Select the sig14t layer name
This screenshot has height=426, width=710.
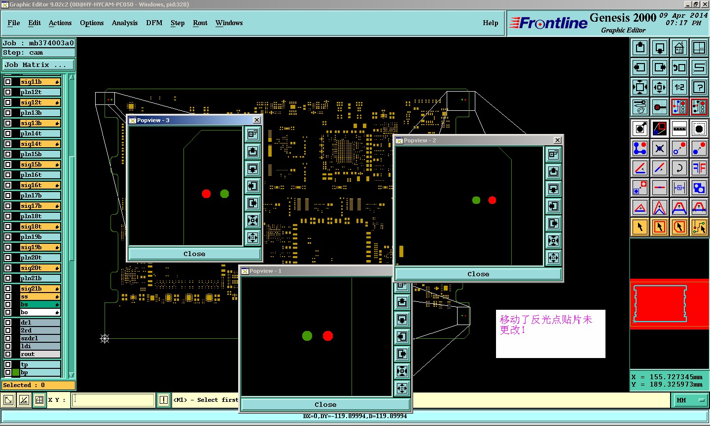(40, 144)
